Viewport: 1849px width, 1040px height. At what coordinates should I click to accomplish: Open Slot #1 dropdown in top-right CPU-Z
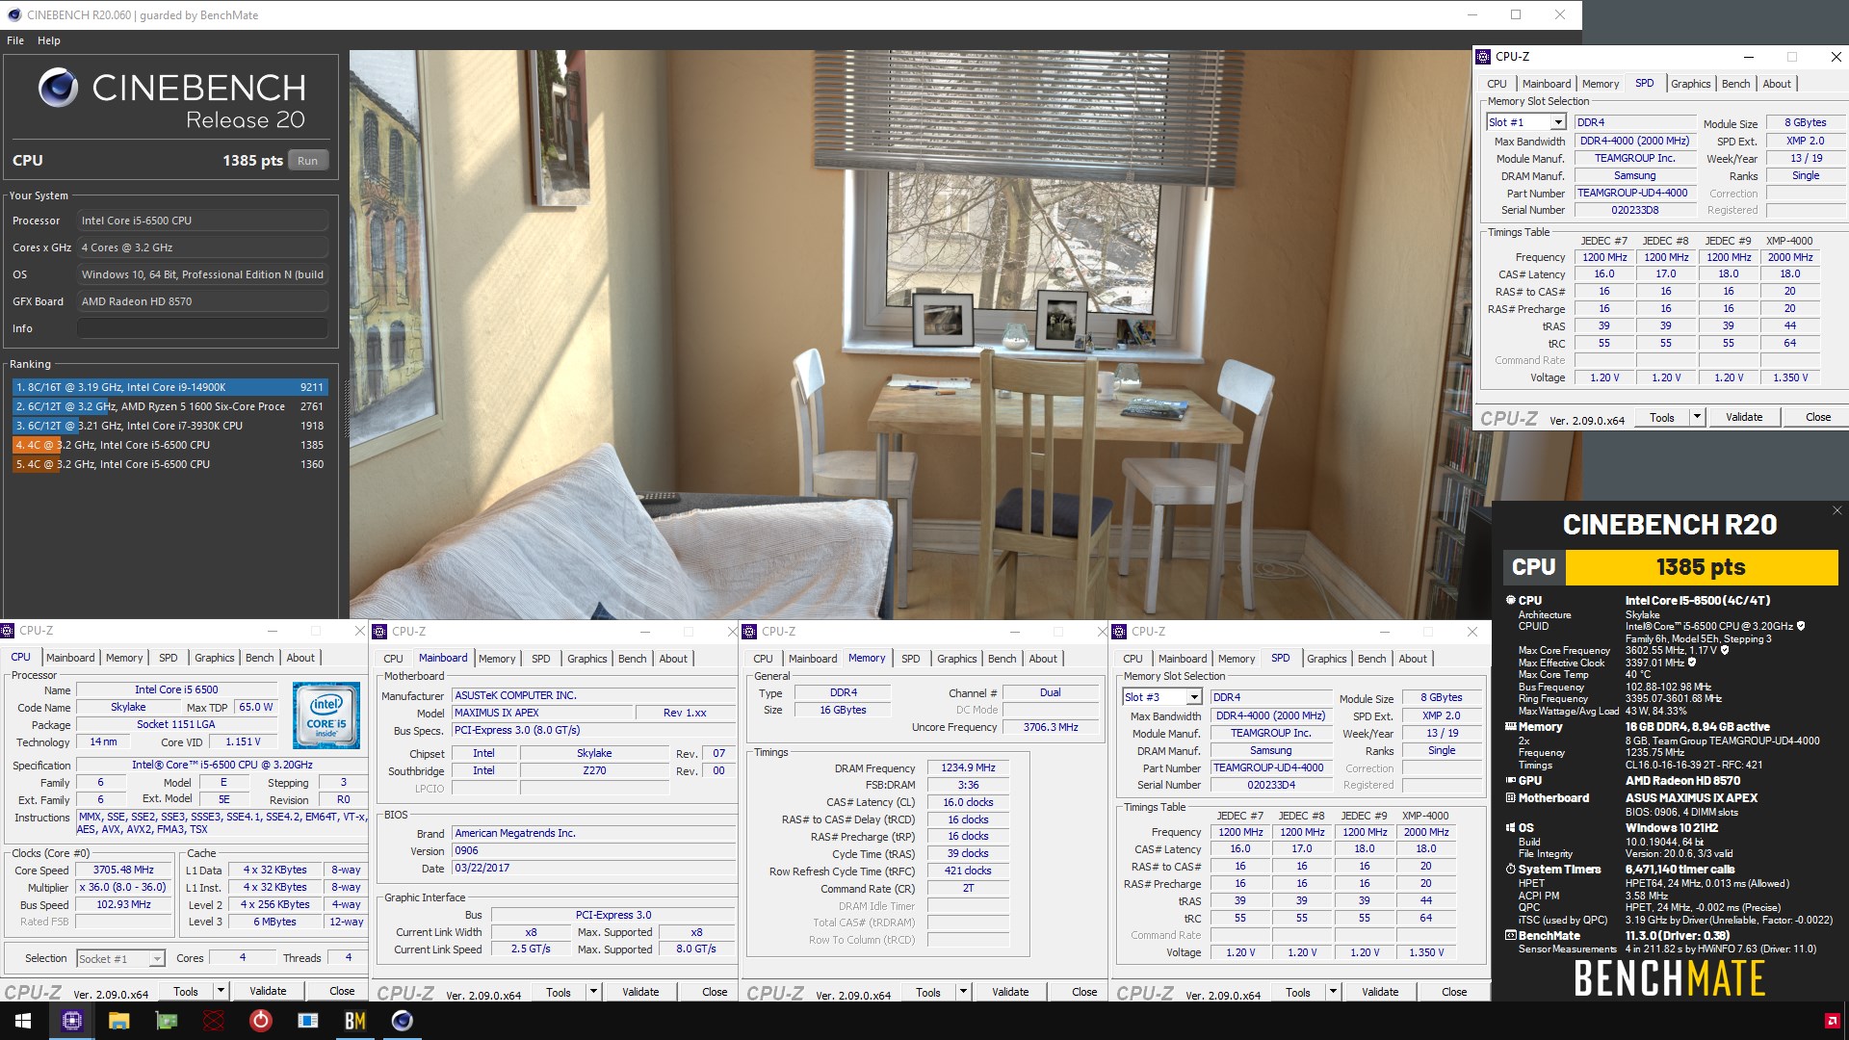tap(1557, 122)
